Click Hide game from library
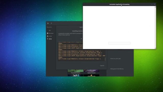The image size is (163, 92). coord(117,69)
